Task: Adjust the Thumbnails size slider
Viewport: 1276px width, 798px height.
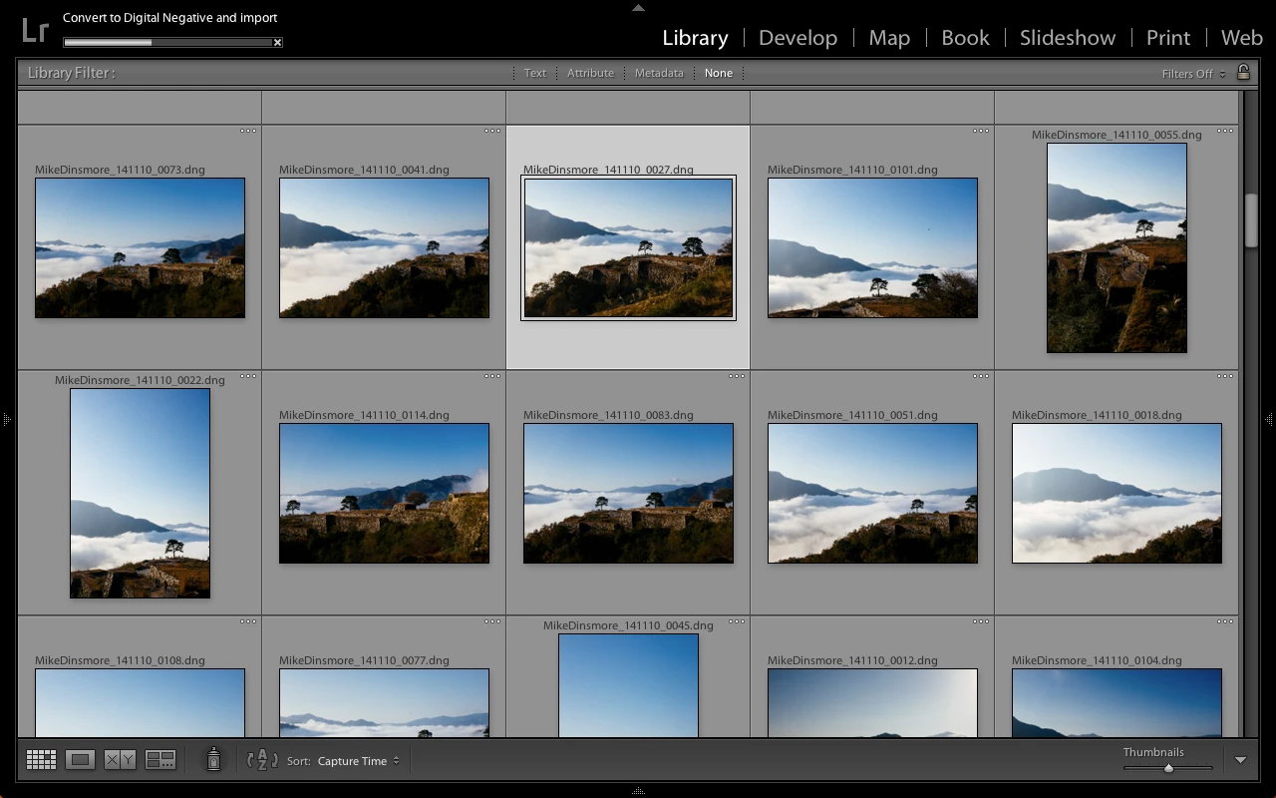Action: 1168,767
